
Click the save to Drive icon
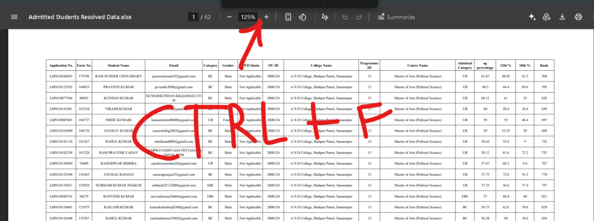[x=546, y=17]
